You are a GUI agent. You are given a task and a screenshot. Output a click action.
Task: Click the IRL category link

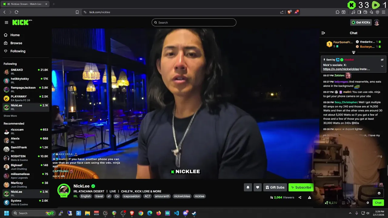click(75, 196)
